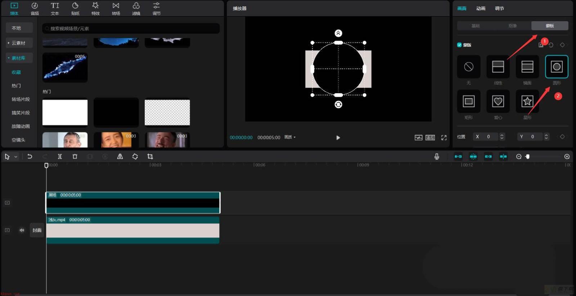Start a voice-over recording with microphone
This screenshot has height=296, width=576.
437,157
